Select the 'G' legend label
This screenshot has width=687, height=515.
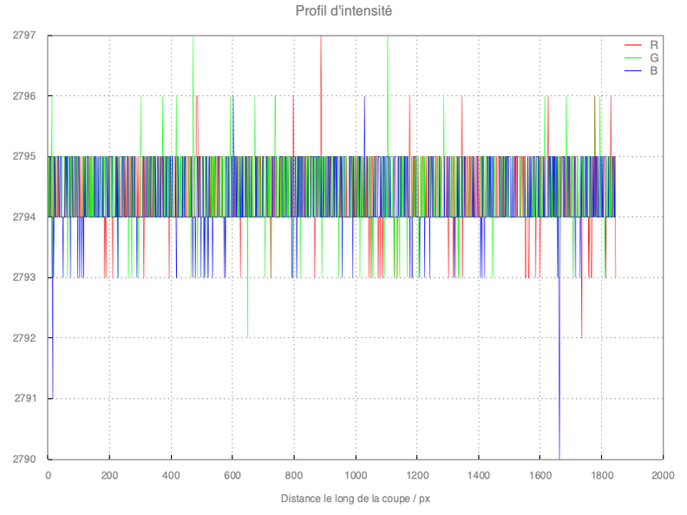(x=653, y=57)
